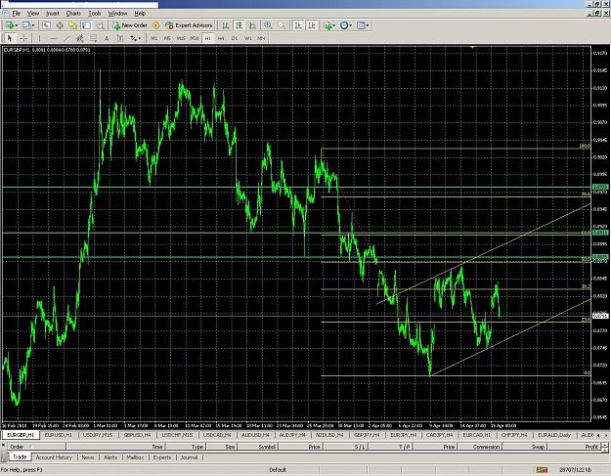This screenshot has width=611, height=476.
Task: Toggle the Auto Scroll chart icon
Action: [298, 25]
